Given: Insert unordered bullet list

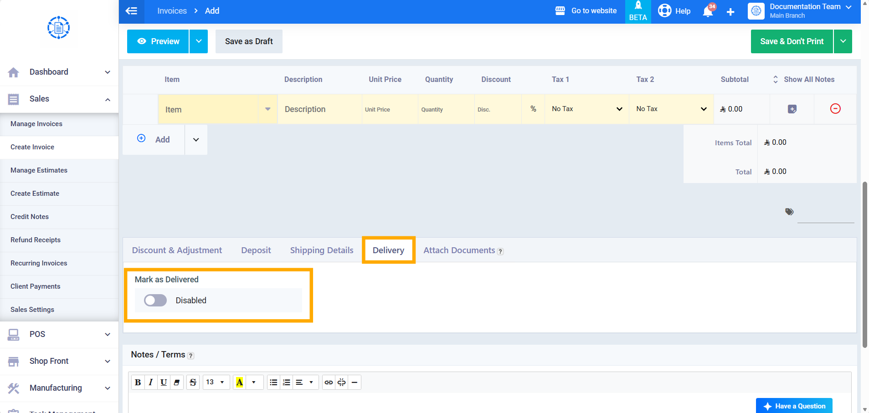Looking at the screenshot, I should pos(273,382).
